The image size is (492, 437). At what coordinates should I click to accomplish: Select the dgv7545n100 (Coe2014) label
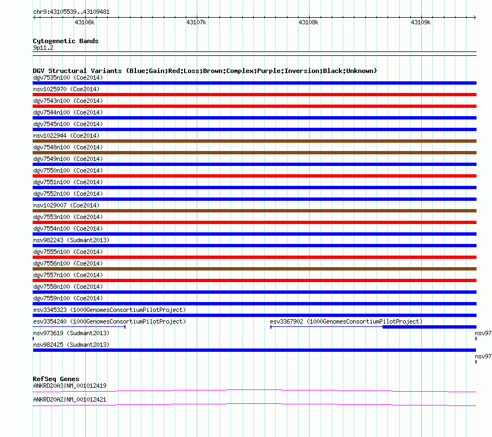click(x=68, y=124)
